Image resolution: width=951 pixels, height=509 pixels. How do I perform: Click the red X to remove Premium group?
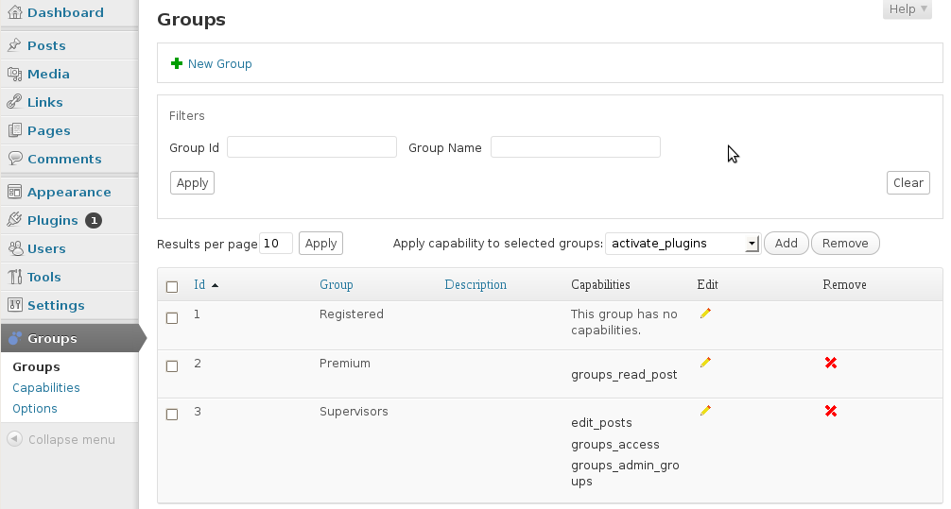[x=831, y=363]
